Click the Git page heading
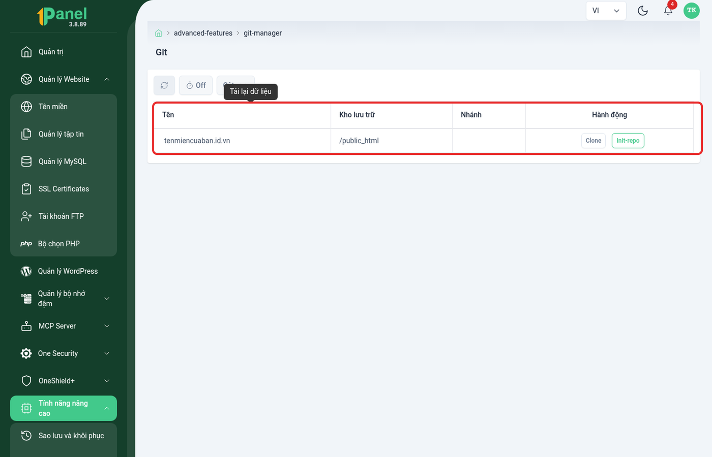Screen dimensions: 712x457 [x=161, y=52]
